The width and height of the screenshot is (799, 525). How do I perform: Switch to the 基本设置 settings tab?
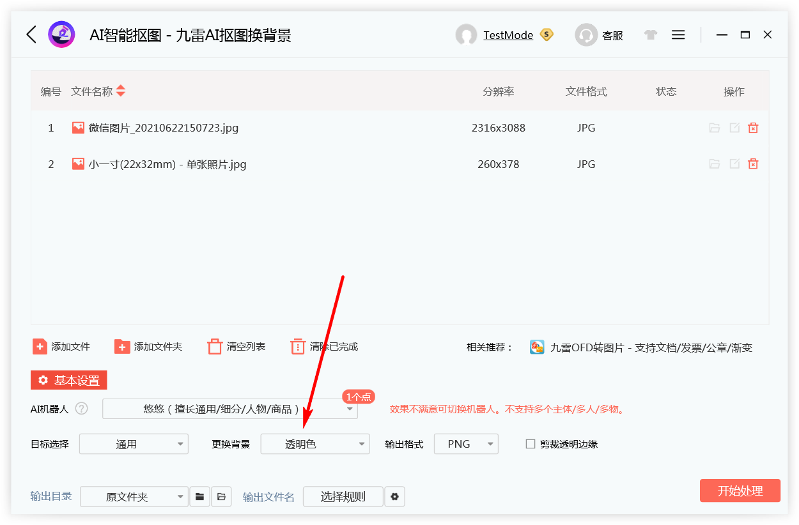pos(68,379)
